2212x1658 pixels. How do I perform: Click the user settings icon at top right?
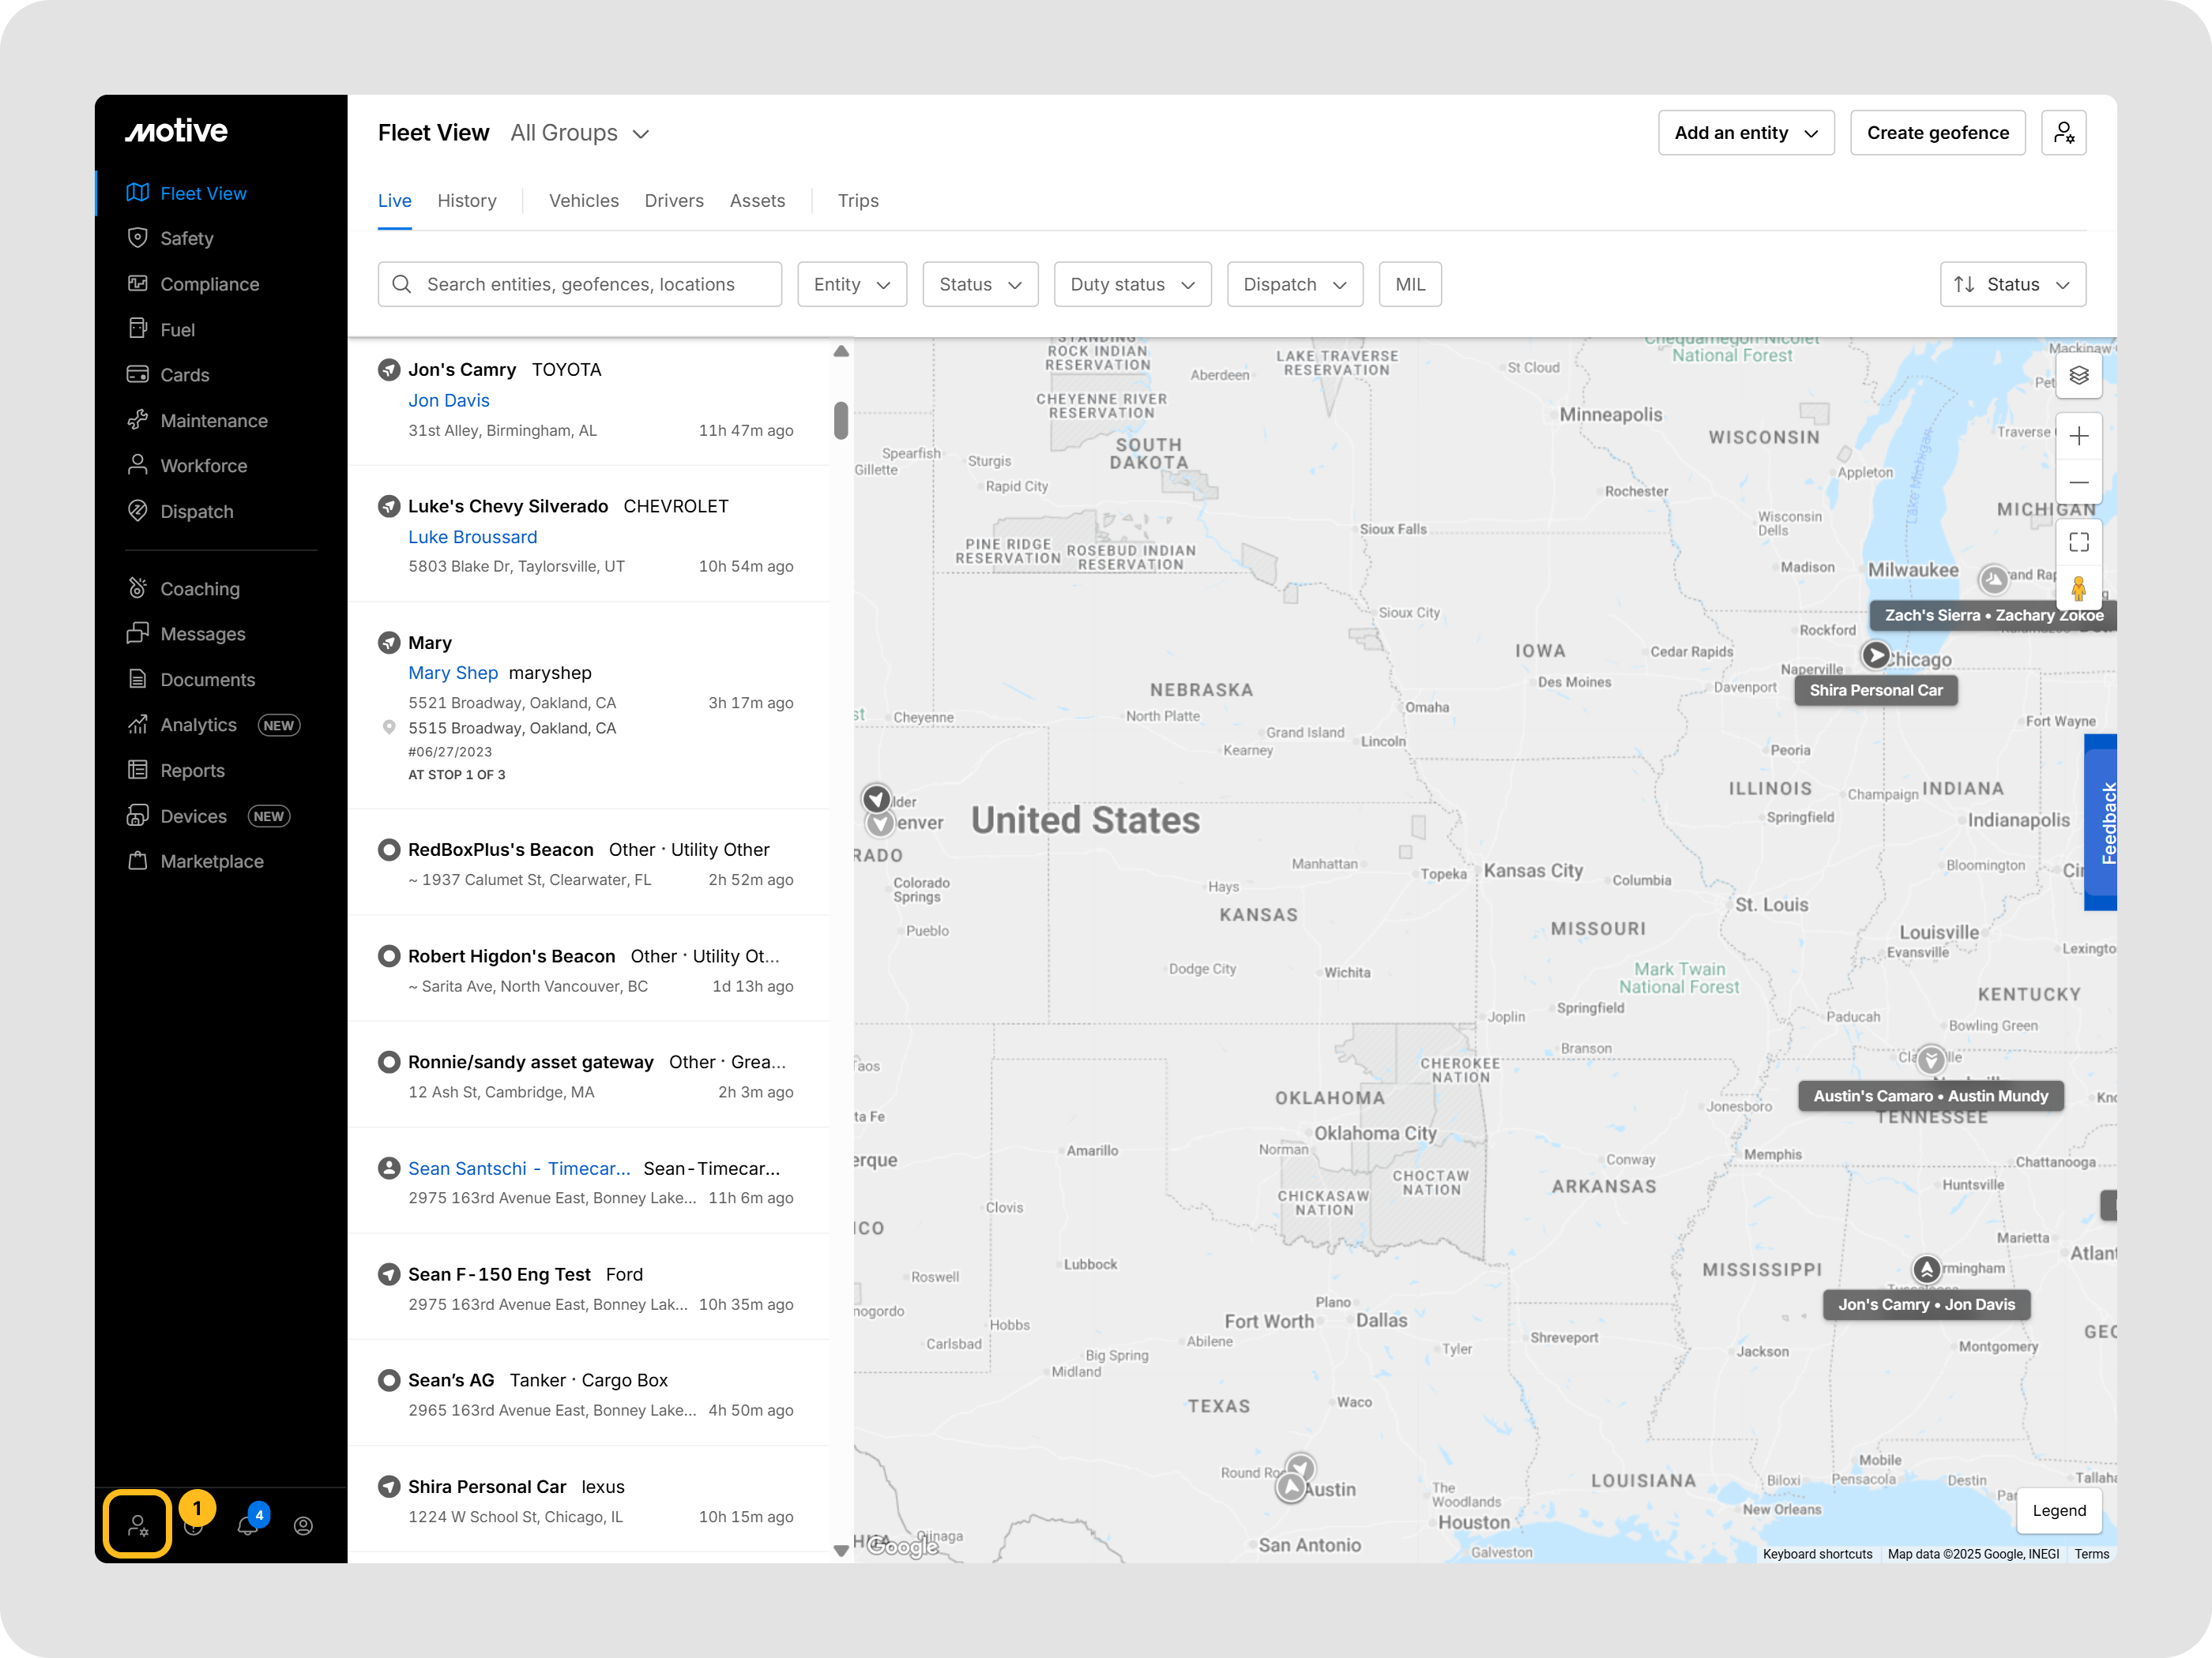click(2063, 133)
